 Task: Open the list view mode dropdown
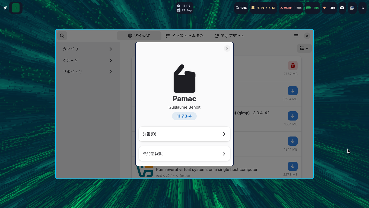(x=304, y=48)
